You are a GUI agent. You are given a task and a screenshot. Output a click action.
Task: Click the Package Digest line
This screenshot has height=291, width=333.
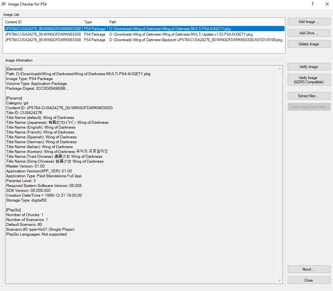coord(37,88)
